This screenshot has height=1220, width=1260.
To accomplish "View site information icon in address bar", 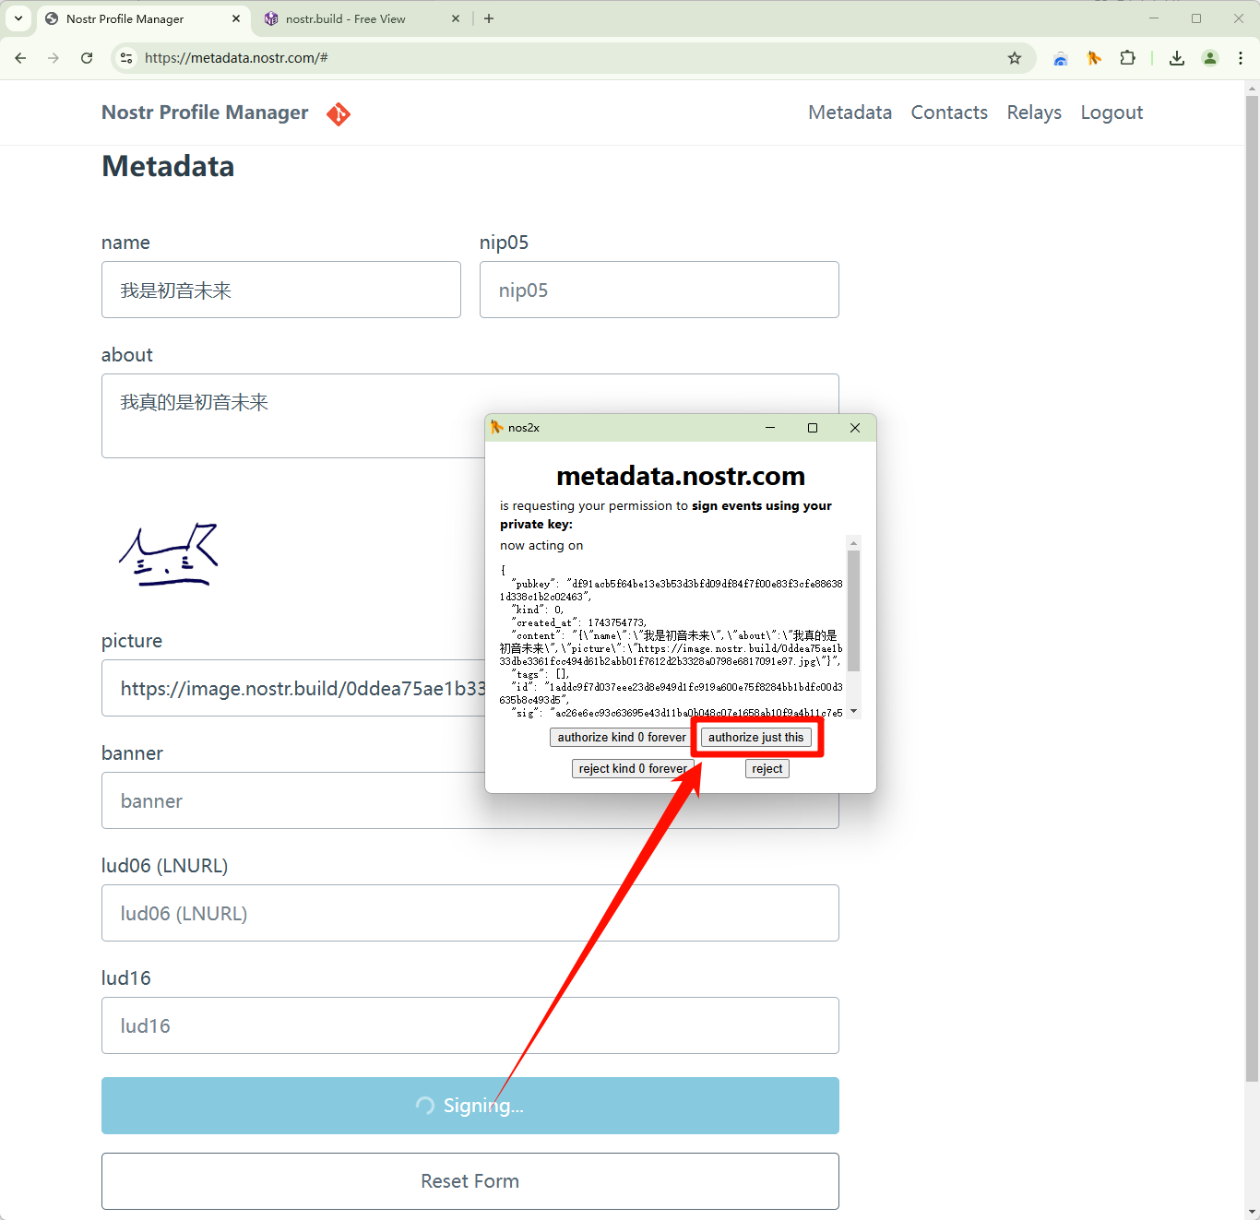I will pos(126,58).
